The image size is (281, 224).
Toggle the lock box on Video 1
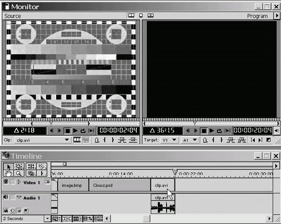click(x=13, y=182)
